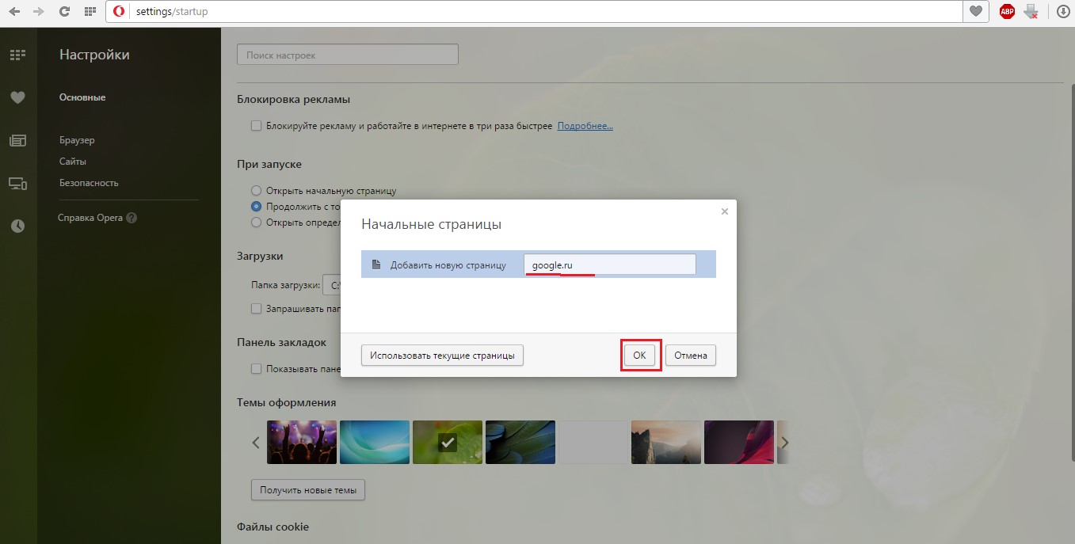Reload the page with the refresh icon
This screenshot has height=544, width=1075.
[x=65, y=12]
